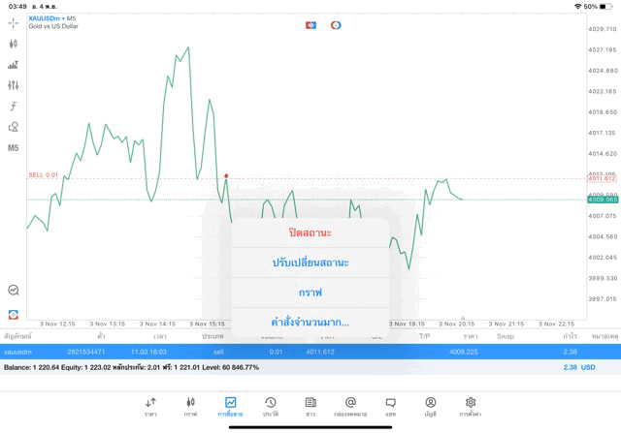Open the drawing objects shapes icon
The height and width of the screenshot is (433, 621).
click(x=14, y=127)
